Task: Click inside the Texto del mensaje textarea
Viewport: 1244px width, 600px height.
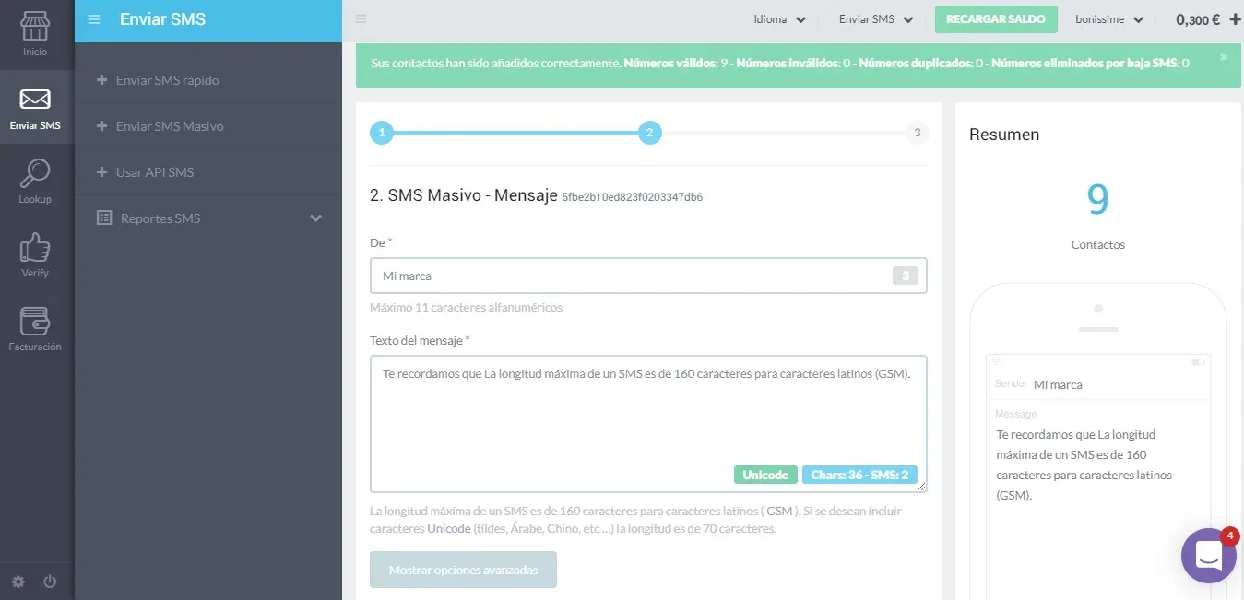Action: pyautogui.click(x=648, y=424)
